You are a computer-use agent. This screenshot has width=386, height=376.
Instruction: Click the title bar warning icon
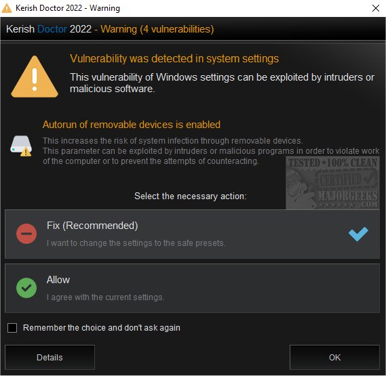click(7, 8)
